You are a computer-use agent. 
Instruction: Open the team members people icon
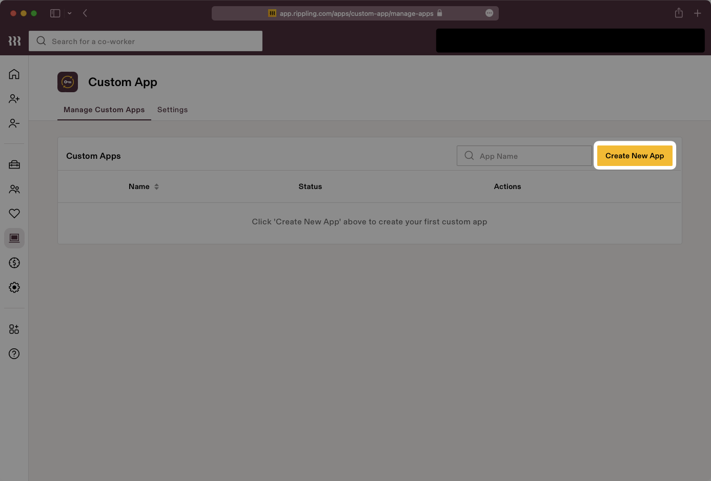click(x=14, y=189)
